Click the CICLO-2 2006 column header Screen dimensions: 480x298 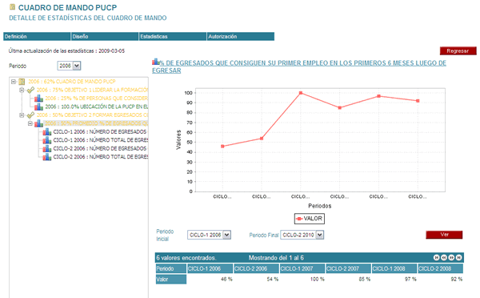tap(256, 268)
